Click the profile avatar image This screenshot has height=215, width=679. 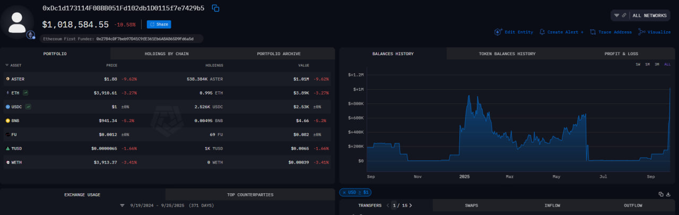[x=18, y=22]
